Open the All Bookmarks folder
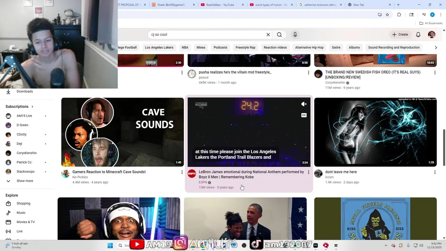This screenshot has height=251, width=446. click(x=431, y=23)
